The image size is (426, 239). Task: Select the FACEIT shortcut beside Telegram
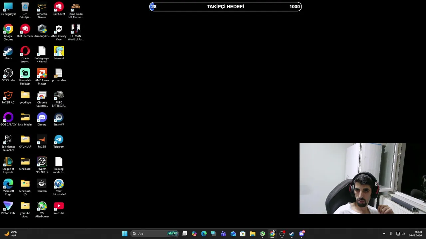pyautogui.click(x=42, y=142)
